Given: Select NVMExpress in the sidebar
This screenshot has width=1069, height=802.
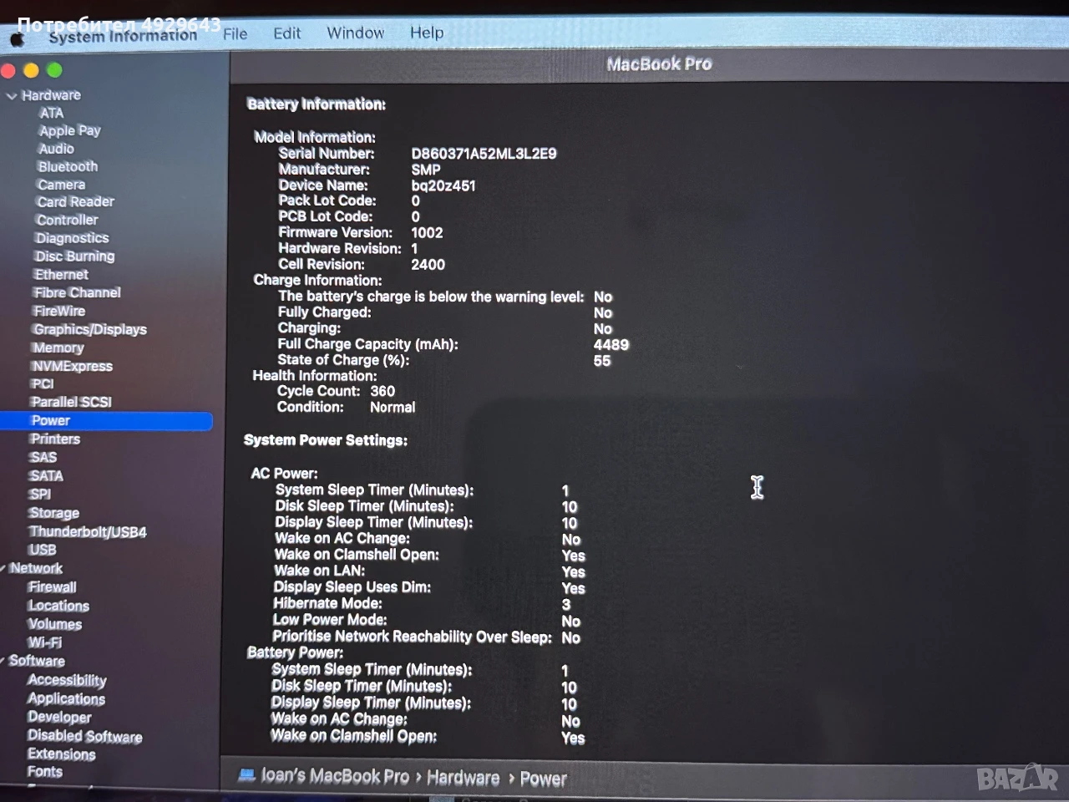Looking at the screenshot, I should pyautogui.click(x=72, y=366).
